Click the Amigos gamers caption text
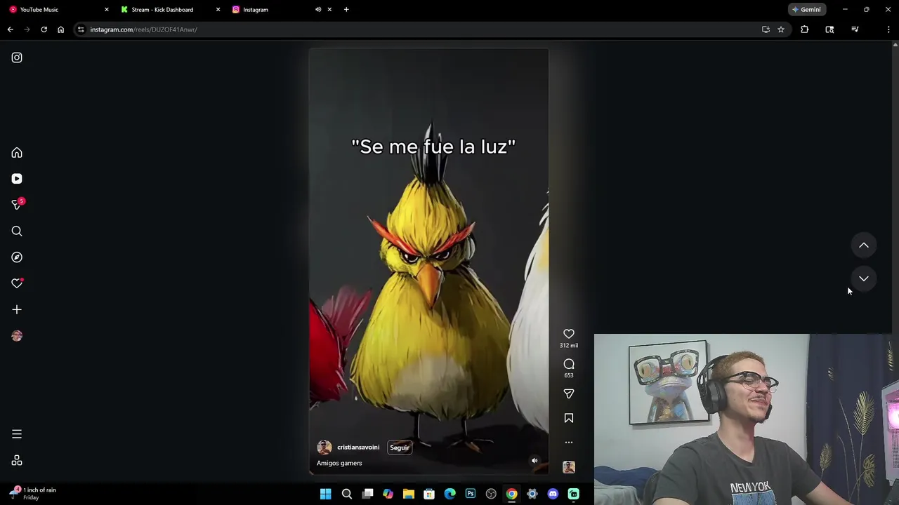This screenshot has height=505, width=899. tap(339, 463)
